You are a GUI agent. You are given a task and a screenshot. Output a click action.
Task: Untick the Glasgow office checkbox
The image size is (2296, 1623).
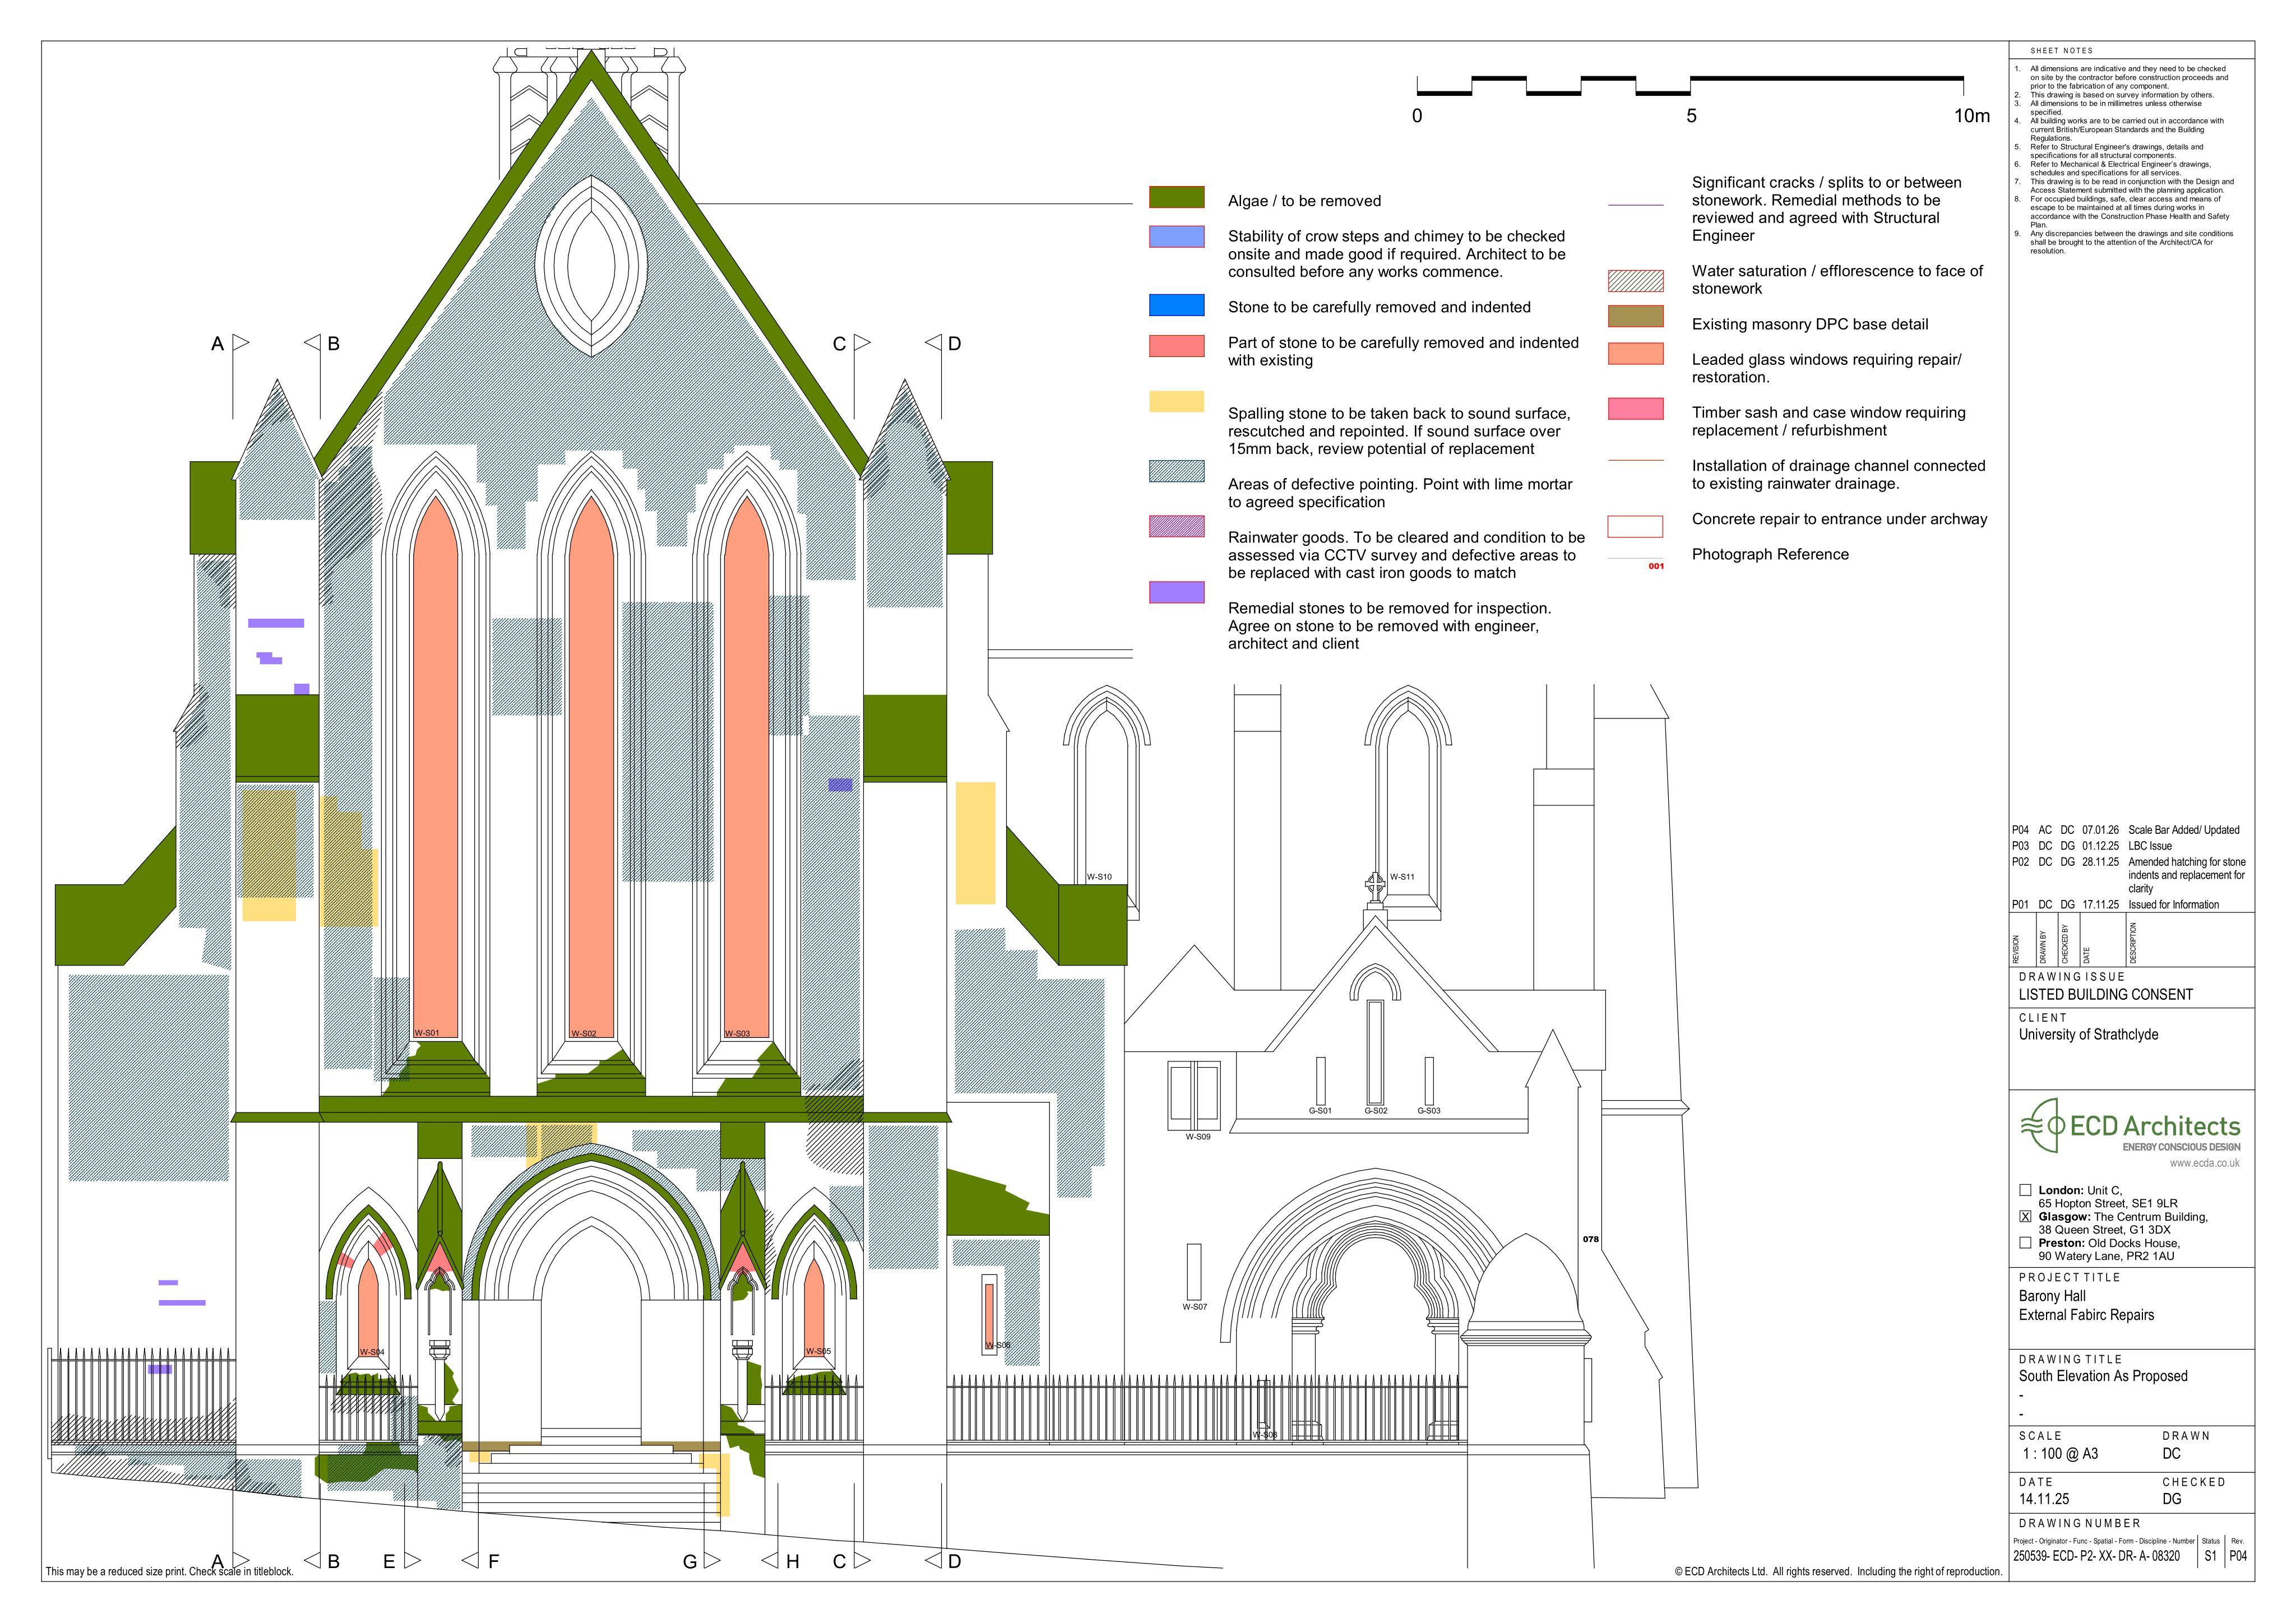2026,1217
